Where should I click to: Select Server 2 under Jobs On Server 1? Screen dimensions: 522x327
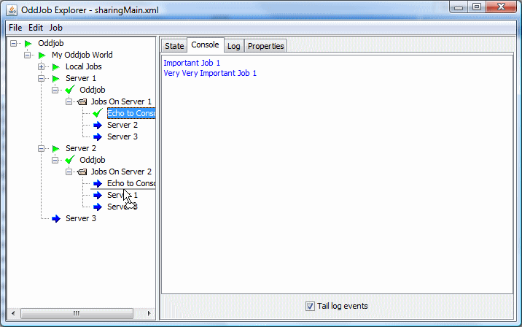click(x=122, y=125)
